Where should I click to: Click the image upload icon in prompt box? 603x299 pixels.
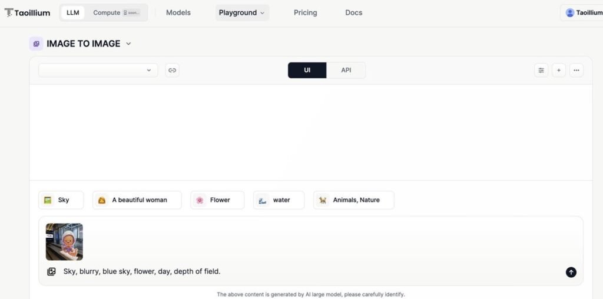click(51, 272)
